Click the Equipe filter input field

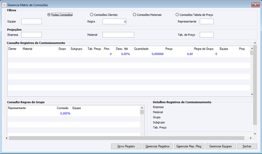coord(31,22)
